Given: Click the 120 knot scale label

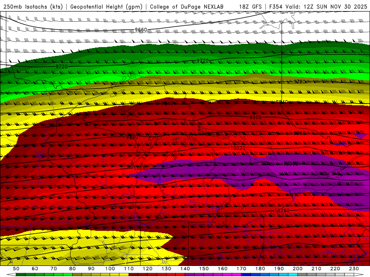Looking at the screenshot, I should coord(148,269).
